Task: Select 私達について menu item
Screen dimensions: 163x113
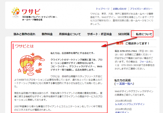Action: [x=144, y=34]
